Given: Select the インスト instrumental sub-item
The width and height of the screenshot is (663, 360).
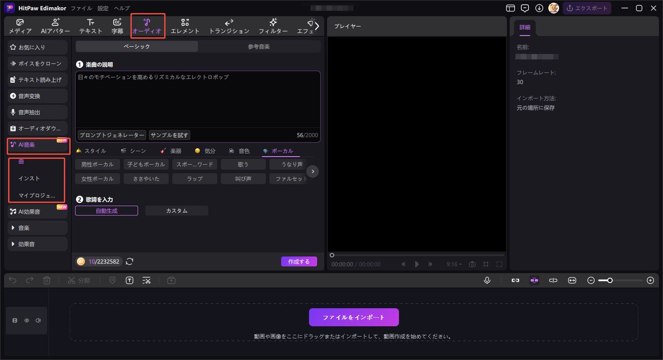Looking at the screenshot, I should coord(29,178).
